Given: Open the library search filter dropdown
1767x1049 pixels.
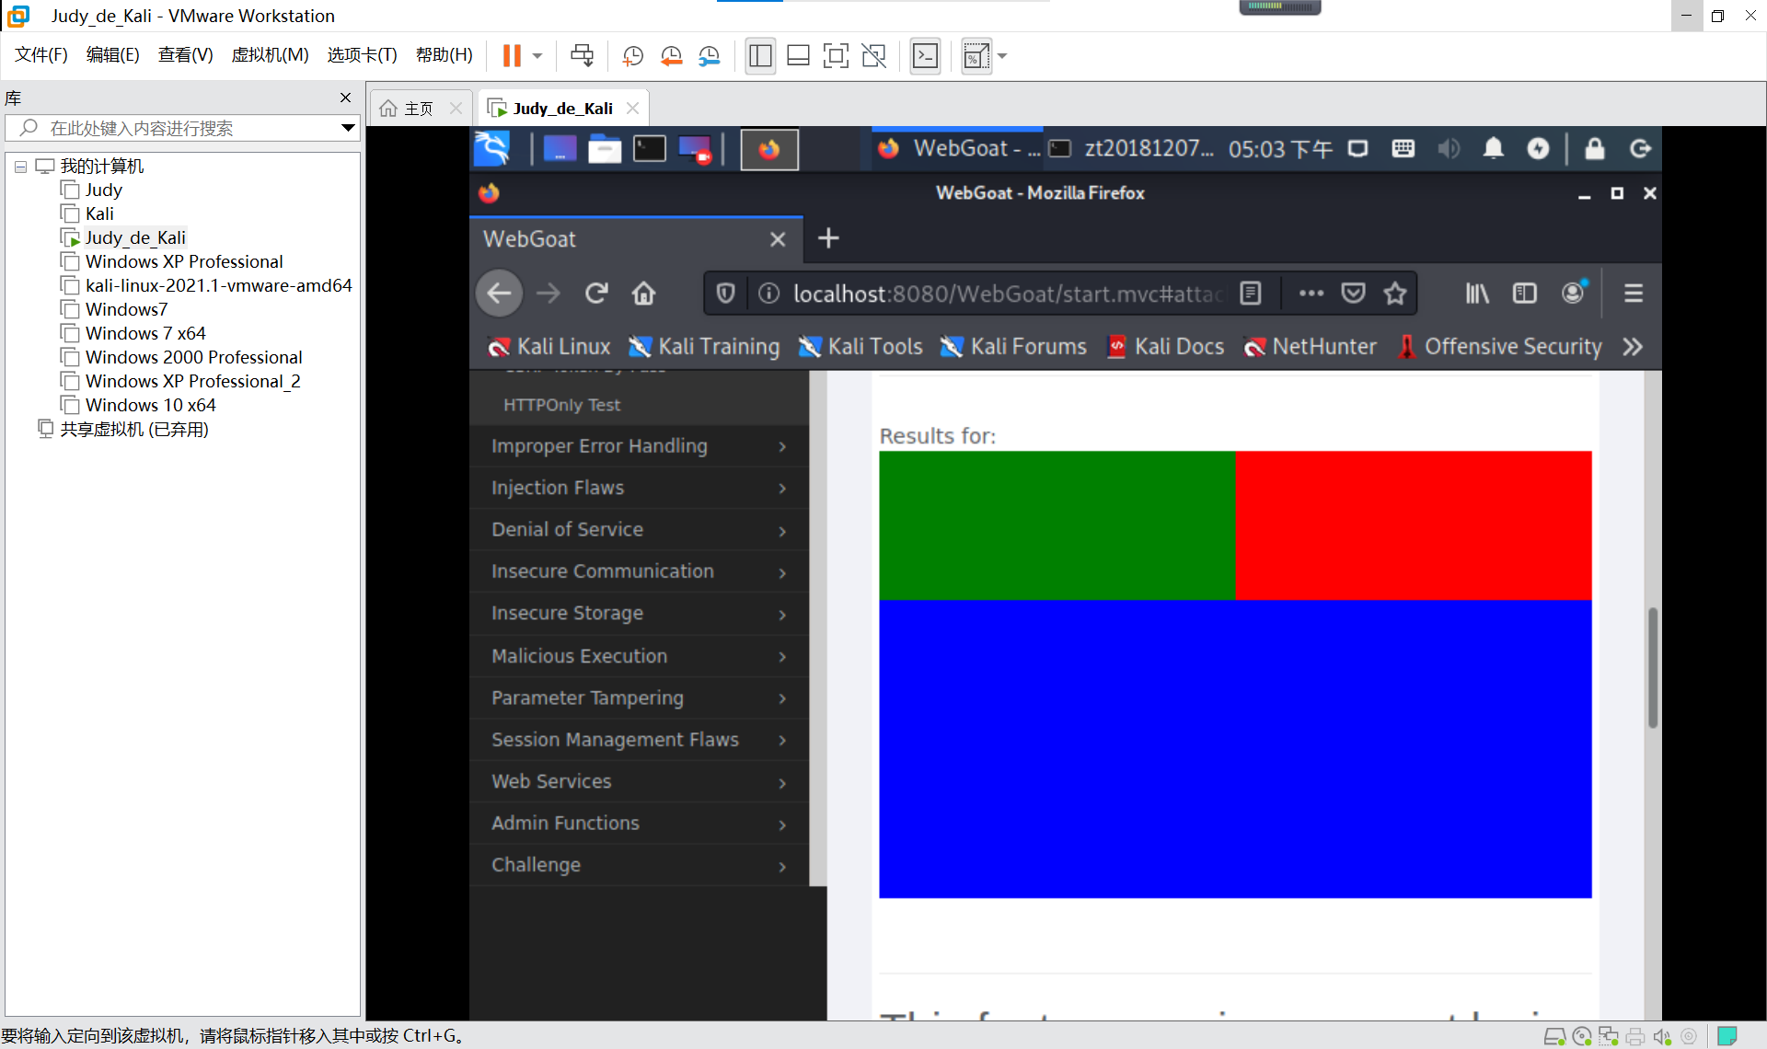Looking at the screenshot, I should [x=348, y=128].
